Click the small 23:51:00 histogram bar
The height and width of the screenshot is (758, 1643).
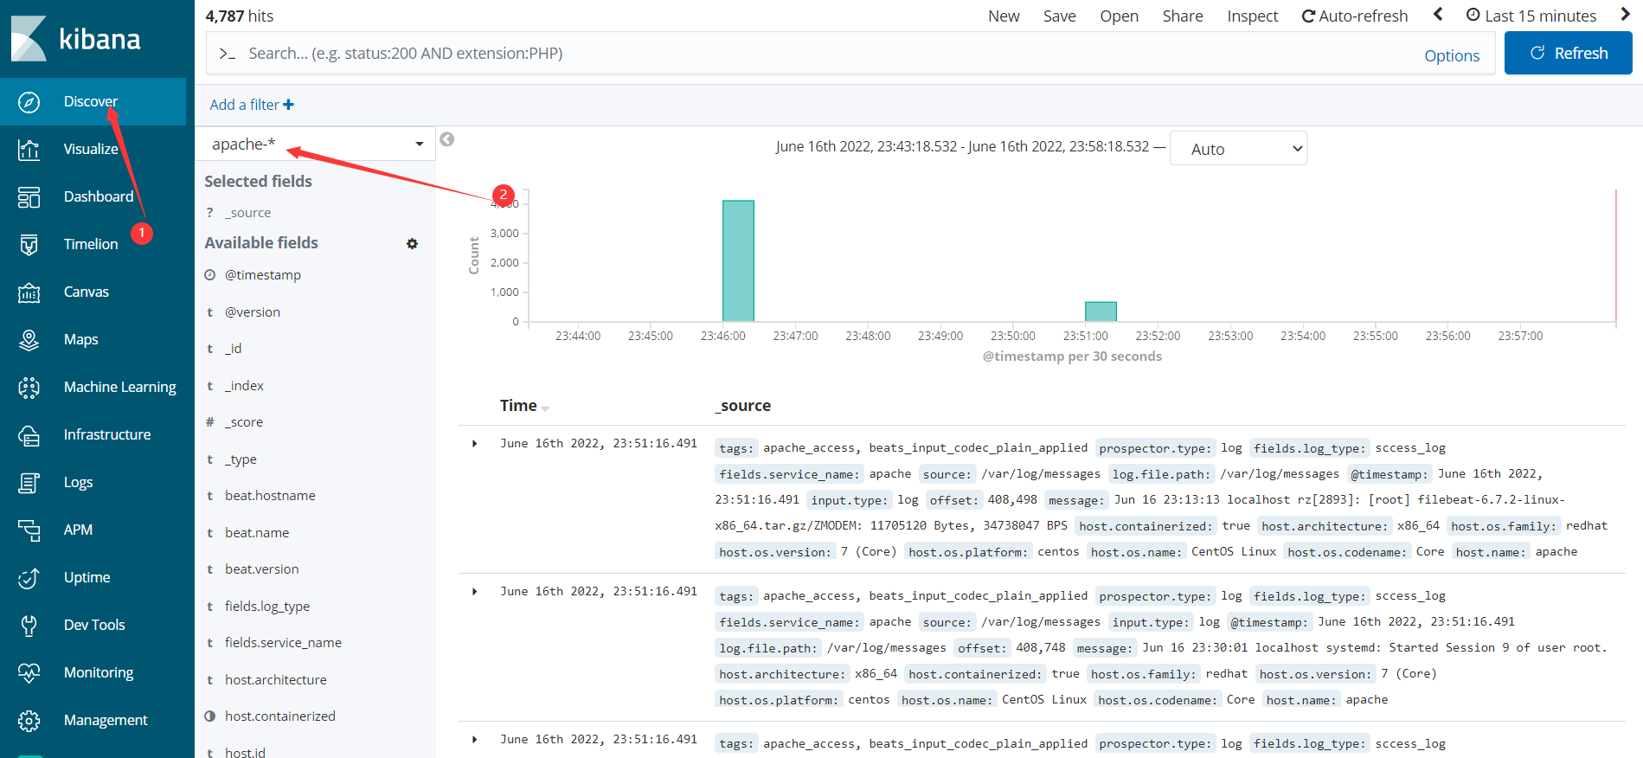click(x=1101, y=312)
